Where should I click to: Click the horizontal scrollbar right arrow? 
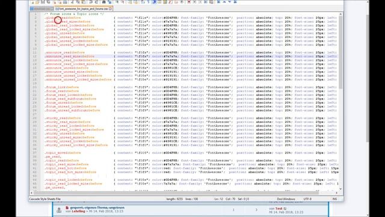pyautogui.click(x=337, y=193)
